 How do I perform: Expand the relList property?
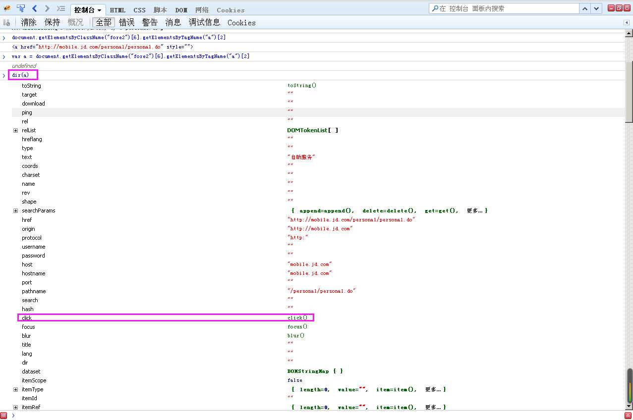pos(15,130)
